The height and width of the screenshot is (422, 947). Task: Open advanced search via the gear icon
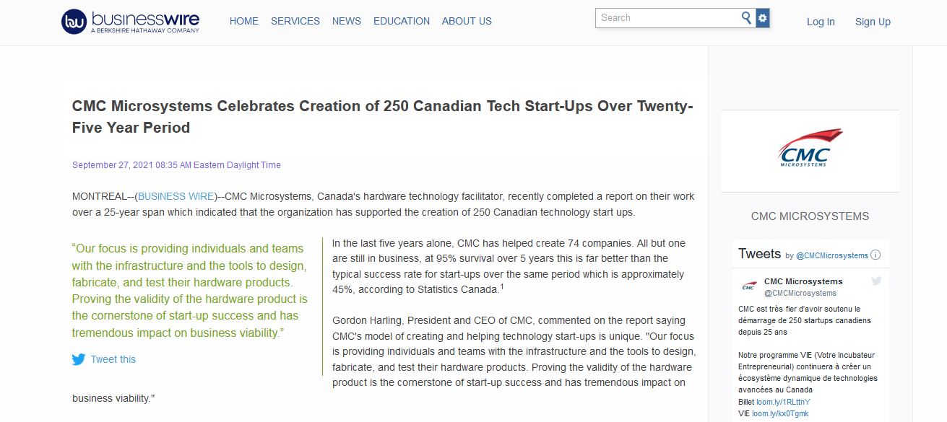click(x=762, y=17)
